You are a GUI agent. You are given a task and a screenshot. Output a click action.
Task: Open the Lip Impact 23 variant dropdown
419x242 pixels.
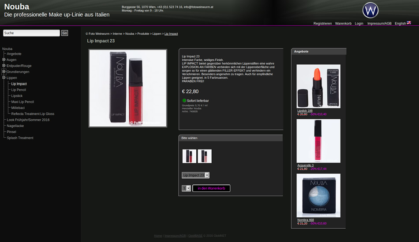[x=195, y=175]
